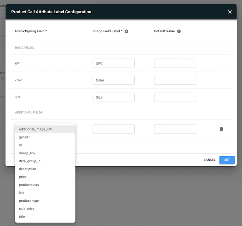242x226 pixels.
Task: Pick title from the field dropdown
Action: point(45,217)
